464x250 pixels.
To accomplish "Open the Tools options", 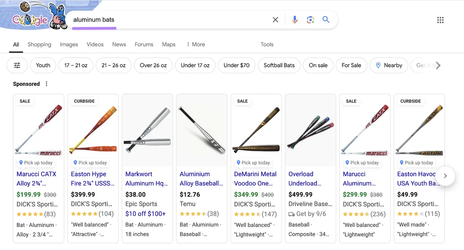I will point(267,44).
